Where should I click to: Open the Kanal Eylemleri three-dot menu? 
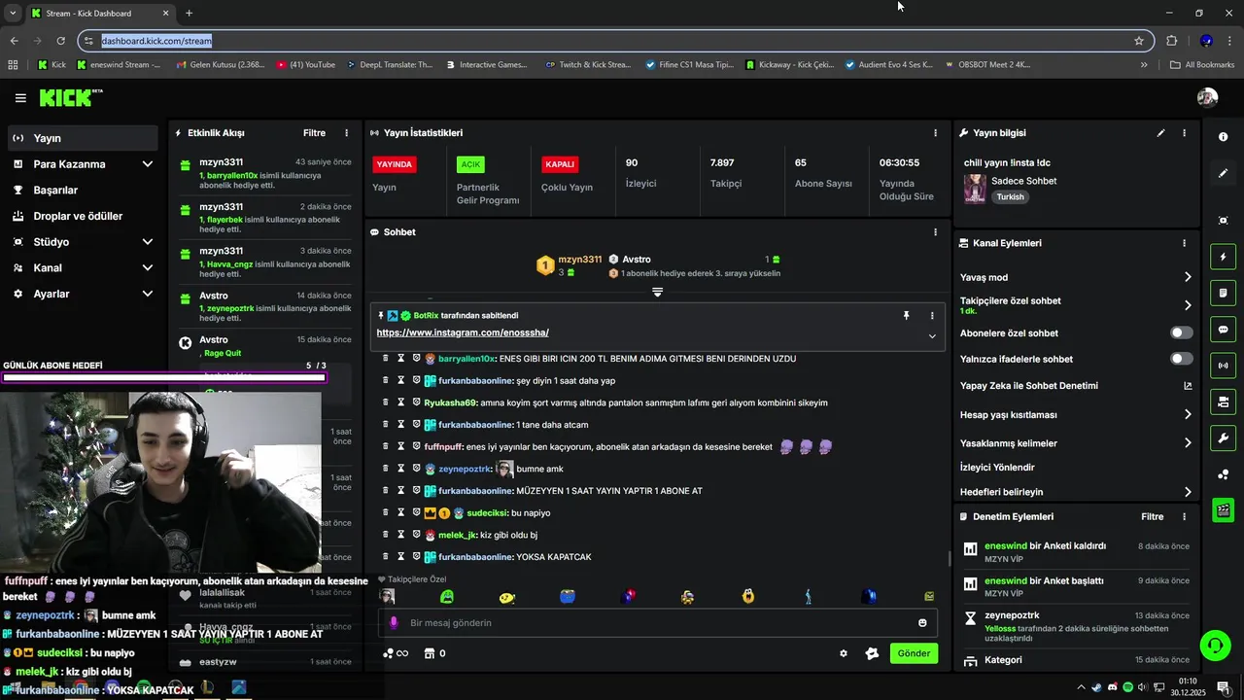point(1184,243)
